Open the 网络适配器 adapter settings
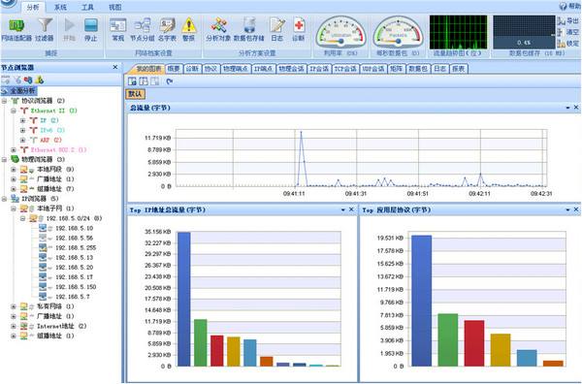The width and height of the screenshot is (582, 384). (x=16, y=30)
